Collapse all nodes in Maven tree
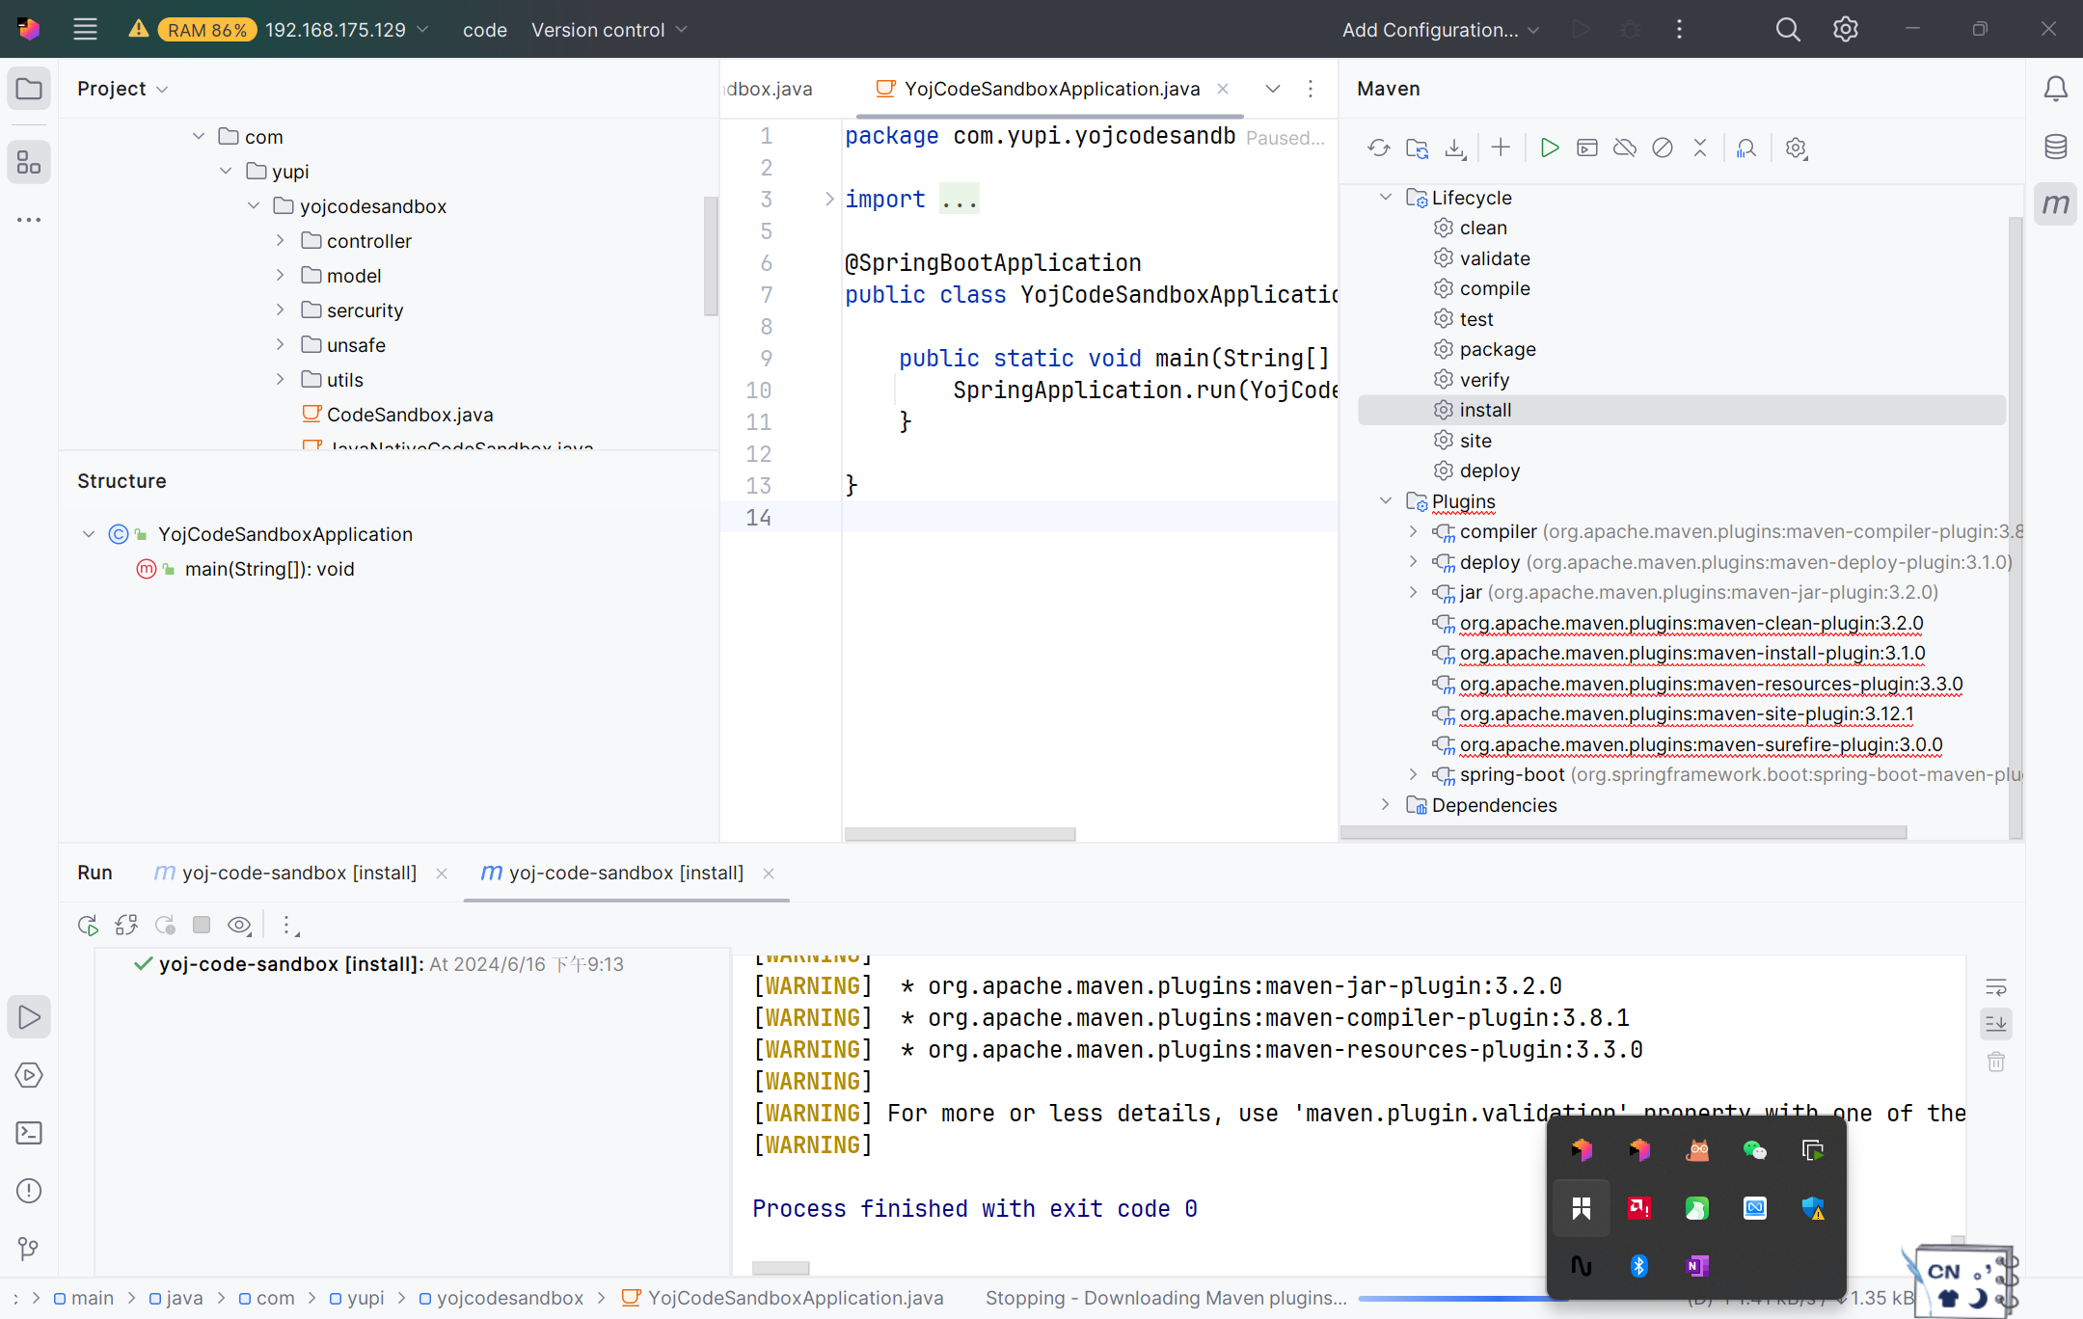Screen dimensions: 2083x1319 pyautogui.click(x=1700, y=148)
